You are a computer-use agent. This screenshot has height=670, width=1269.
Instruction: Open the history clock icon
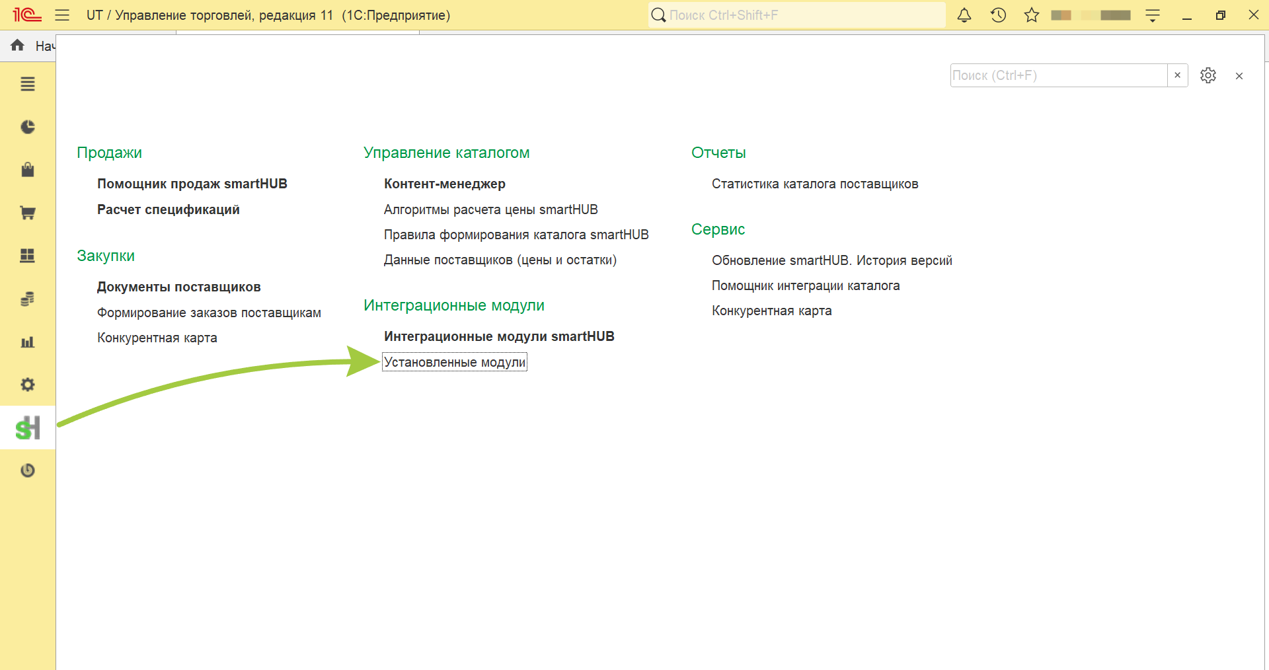998,15
